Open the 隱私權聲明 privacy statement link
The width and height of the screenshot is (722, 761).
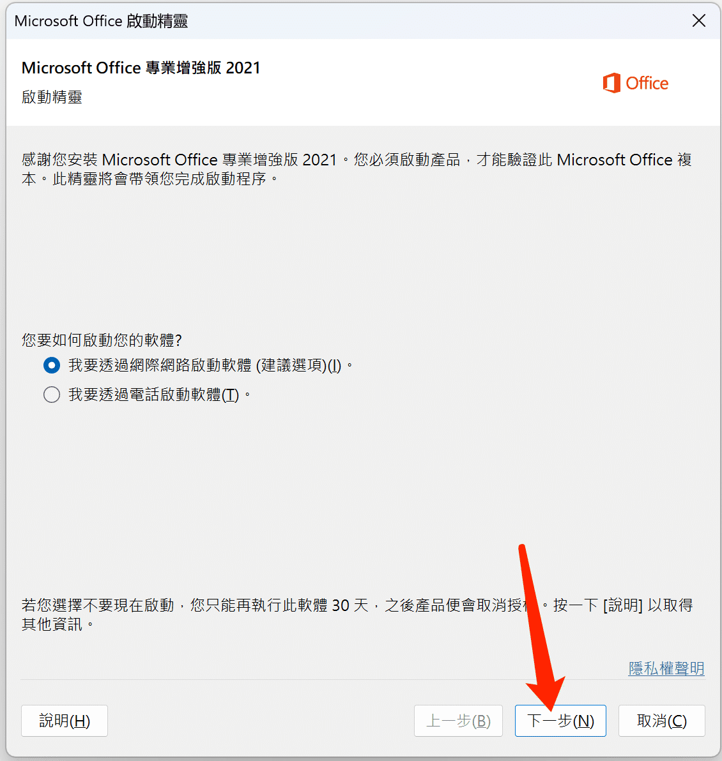[666, 668]
